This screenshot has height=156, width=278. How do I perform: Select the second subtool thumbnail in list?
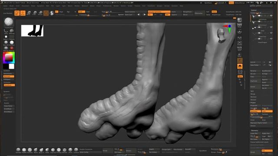click(x=254, y=22)
